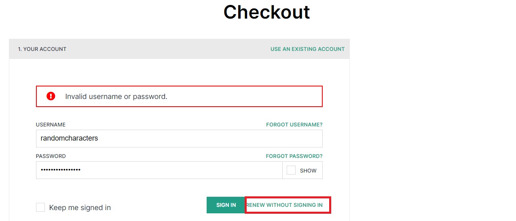Click the Checkout page heading
The image size is (516, 221).
[x=266, y=12]
